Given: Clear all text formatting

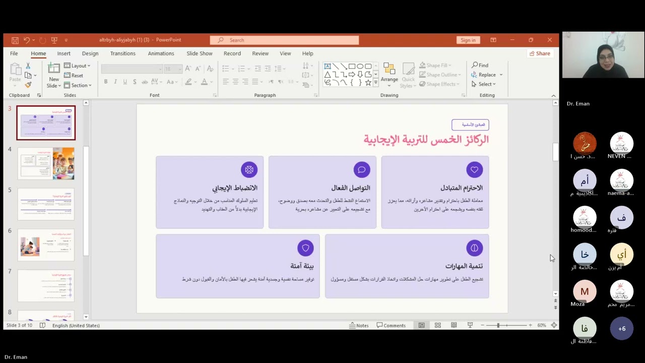Looking at the screenshot, I should pyautogui.click(x=210, y=69).
